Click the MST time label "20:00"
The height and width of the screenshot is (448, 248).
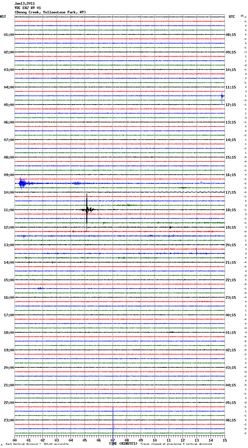(9, 368)
